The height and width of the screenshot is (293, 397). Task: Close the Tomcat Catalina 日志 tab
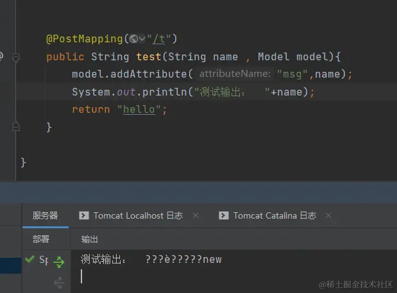coord(328,215)
